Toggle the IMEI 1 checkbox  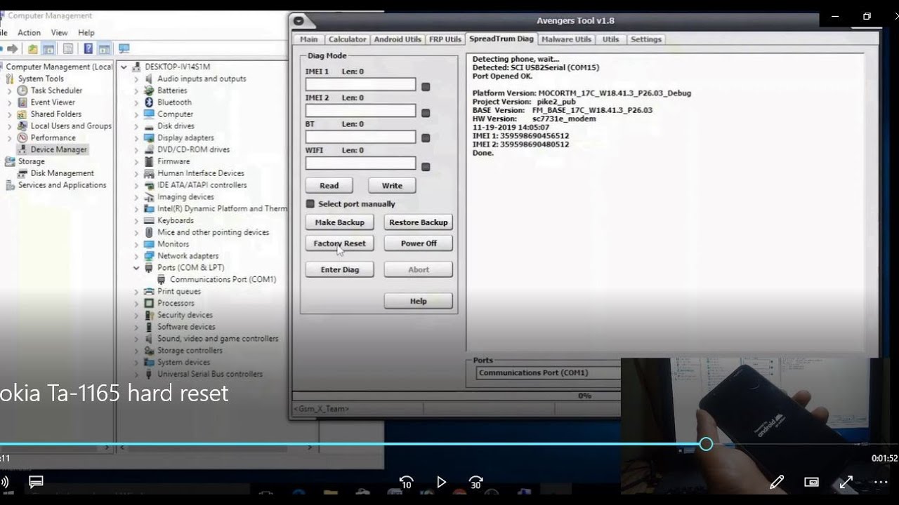coord(426,87)
